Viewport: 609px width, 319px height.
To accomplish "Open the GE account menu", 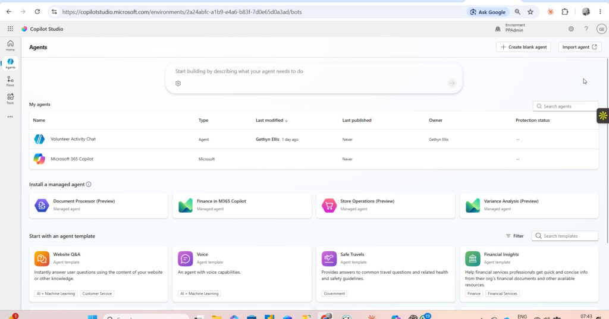I will [x=601, y=29].
